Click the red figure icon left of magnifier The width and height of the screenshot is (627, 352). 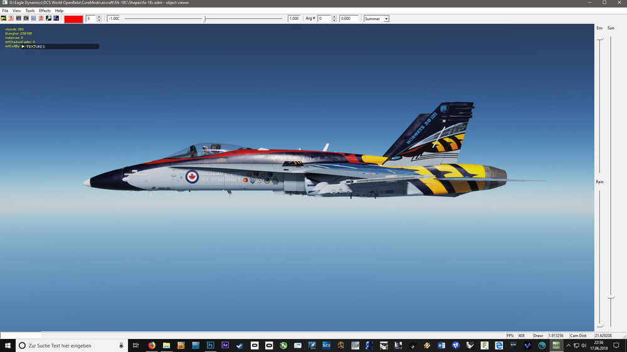coord(41,18)
